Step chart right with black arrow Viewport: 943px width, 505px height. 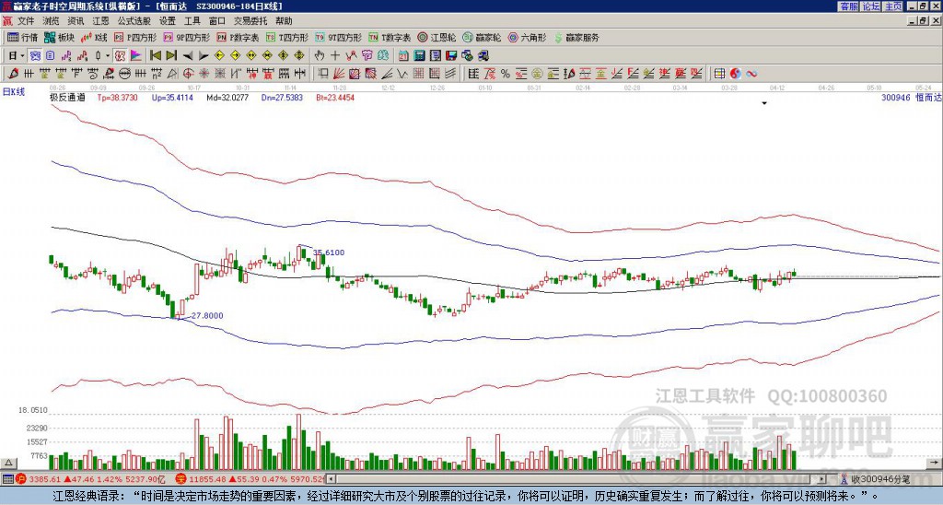click(x=204, y=56)
